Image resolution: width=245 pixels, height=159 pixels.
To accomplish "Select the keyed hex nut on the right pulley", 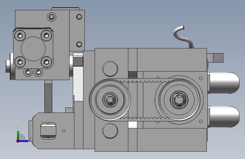I will pos(179,100).
